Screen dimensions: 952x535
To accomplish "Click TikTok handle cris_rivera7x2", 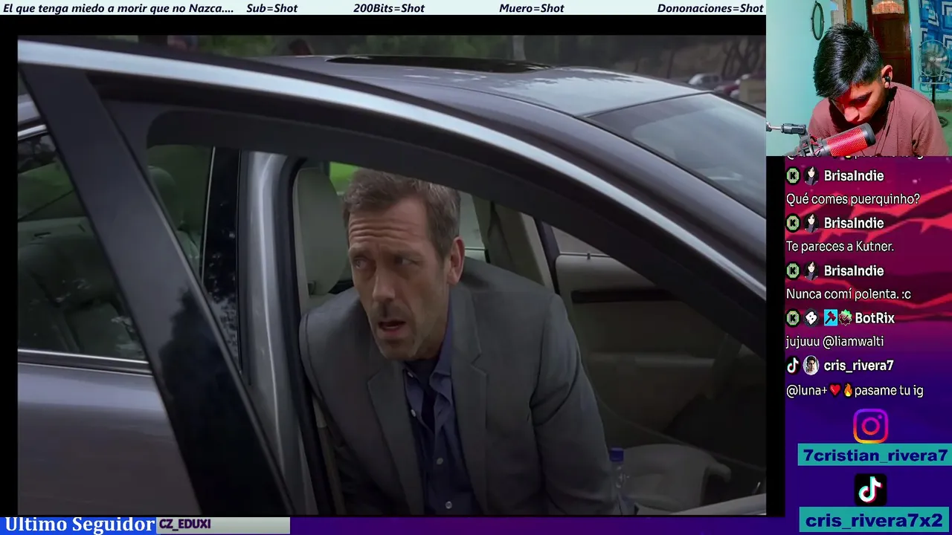I will pyautogui.click(x=874, y=520).
